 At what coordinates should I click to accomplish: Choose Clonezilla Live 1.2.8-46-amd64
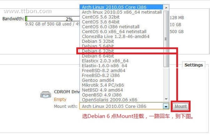(x=122, y=36)
